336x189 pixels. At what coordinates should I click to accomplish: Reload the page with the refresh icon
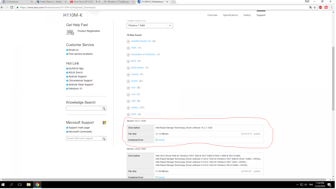point(12,7)
